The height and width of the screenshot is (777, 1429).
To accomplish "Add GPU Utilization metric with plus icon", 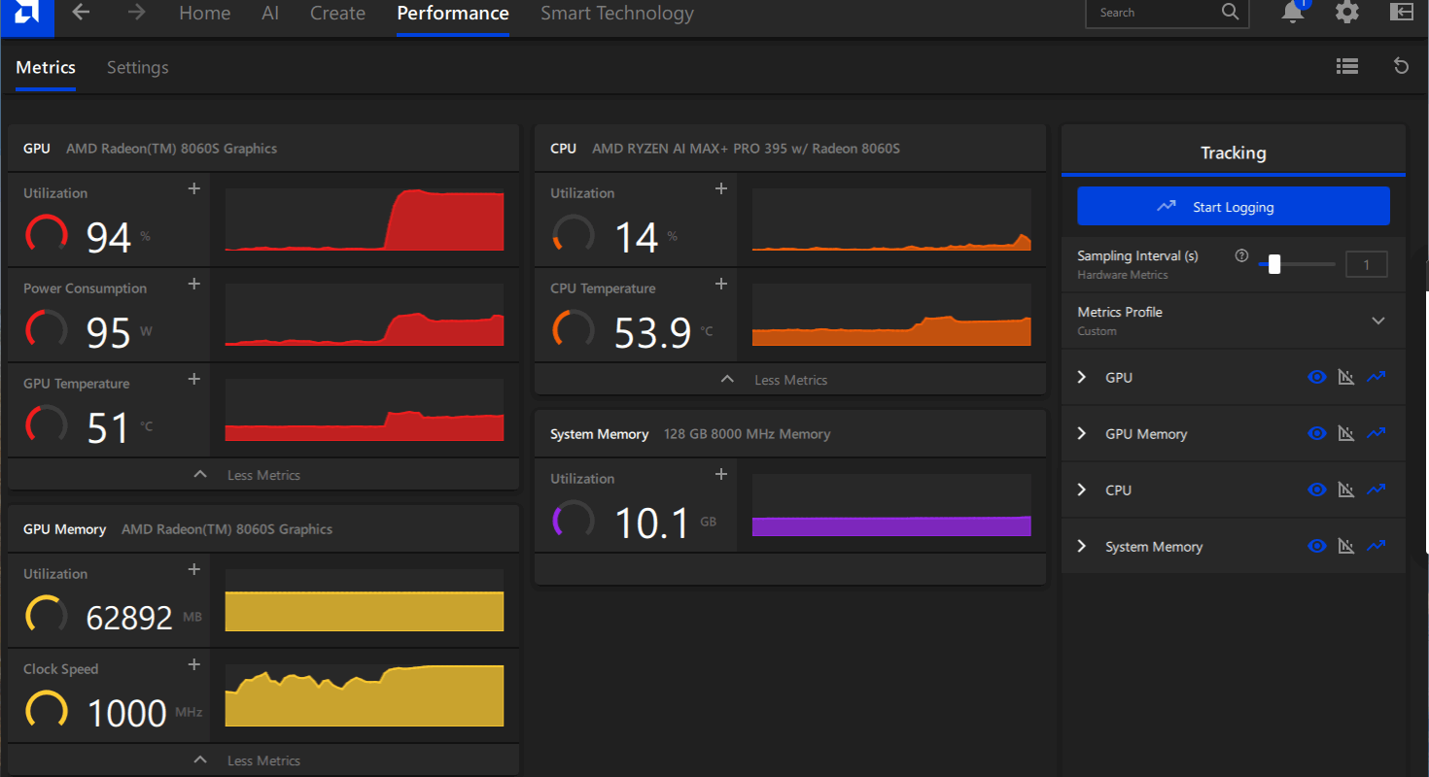I will tap(194, 188).
